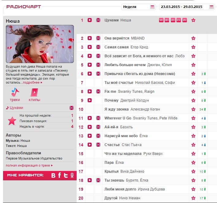Expand подробнее link in artist bio
217x203 pixels.
tap(32, 82)
